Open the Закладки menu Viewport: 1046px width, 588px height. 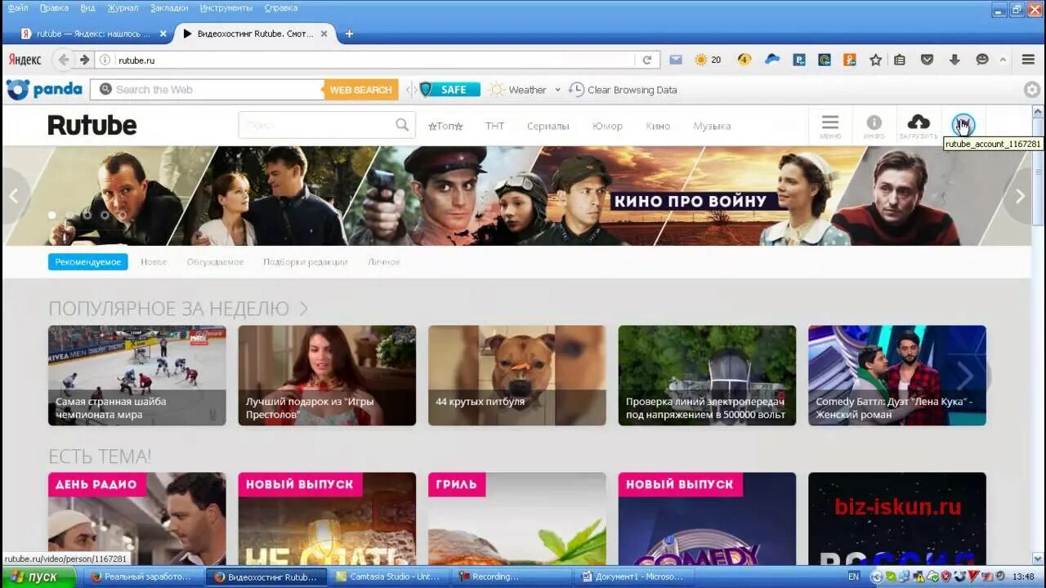point(169,8)
